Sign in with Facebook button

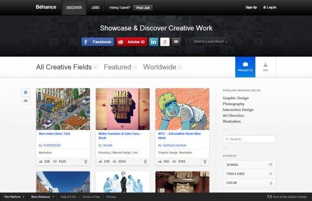pyautogui.click(x=98, y=42)
